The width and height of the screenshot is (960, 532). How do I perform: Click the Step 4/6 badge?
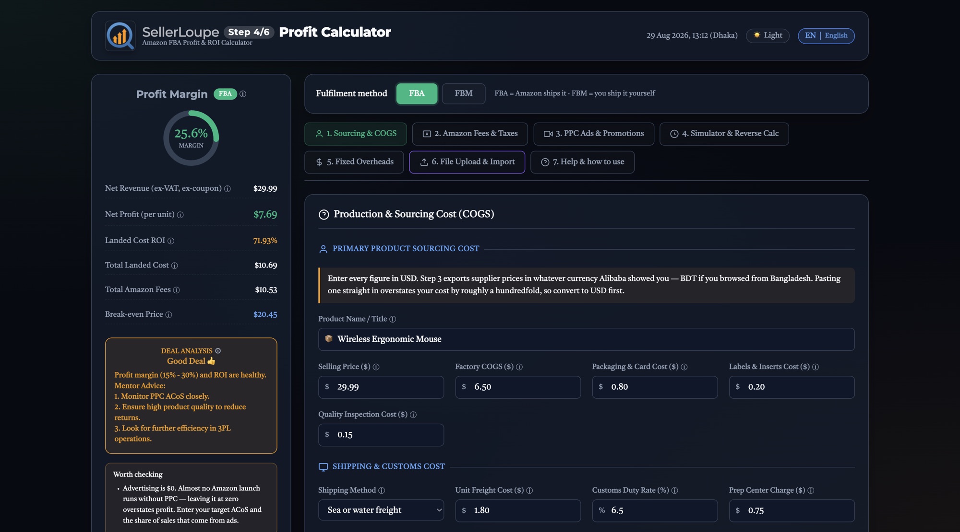(x=249, y=32)
